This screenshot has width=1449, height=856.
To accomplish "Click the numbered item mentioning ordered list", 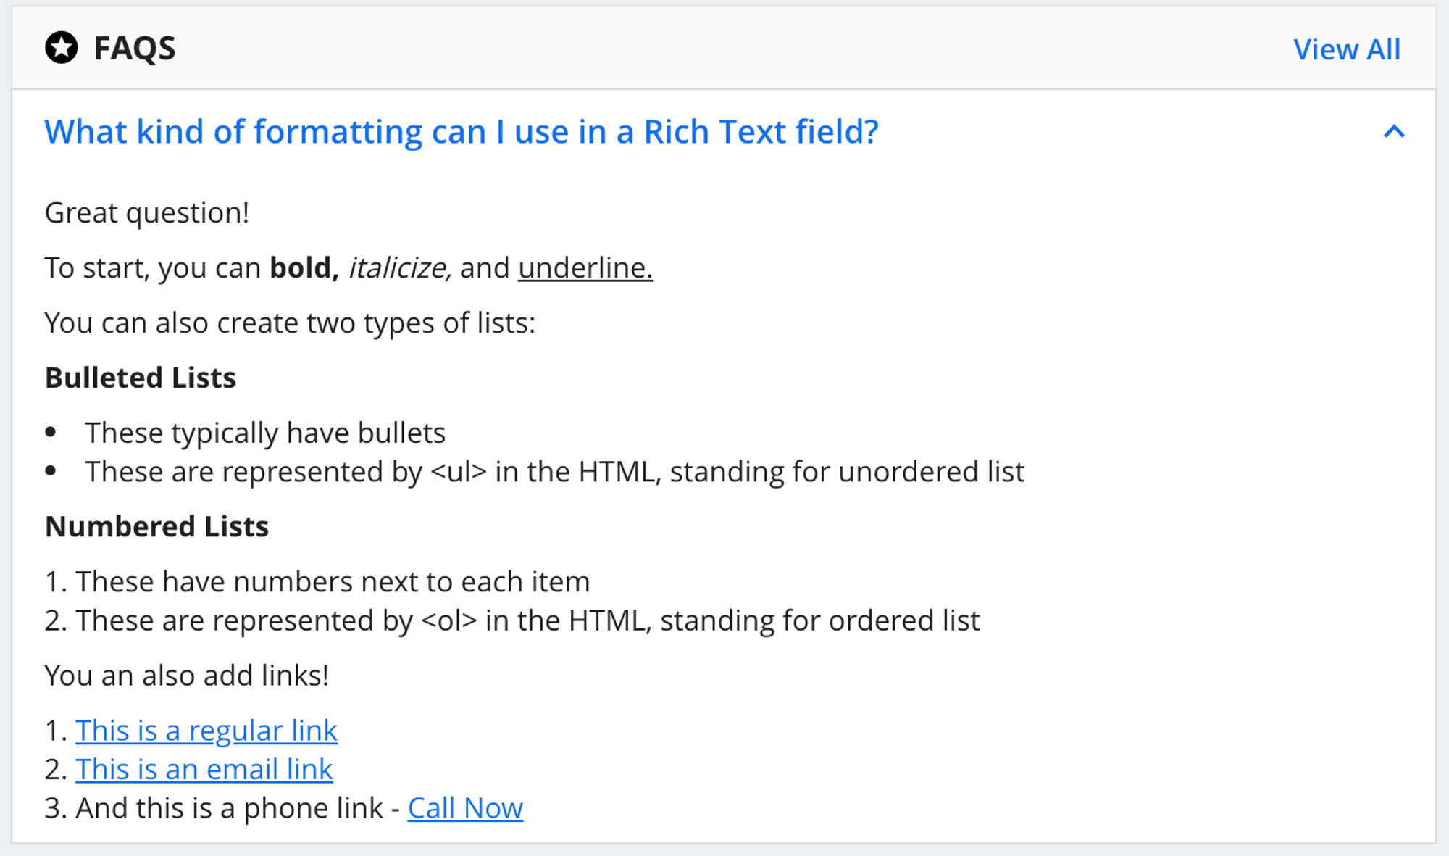I will [x=527, y=620].
